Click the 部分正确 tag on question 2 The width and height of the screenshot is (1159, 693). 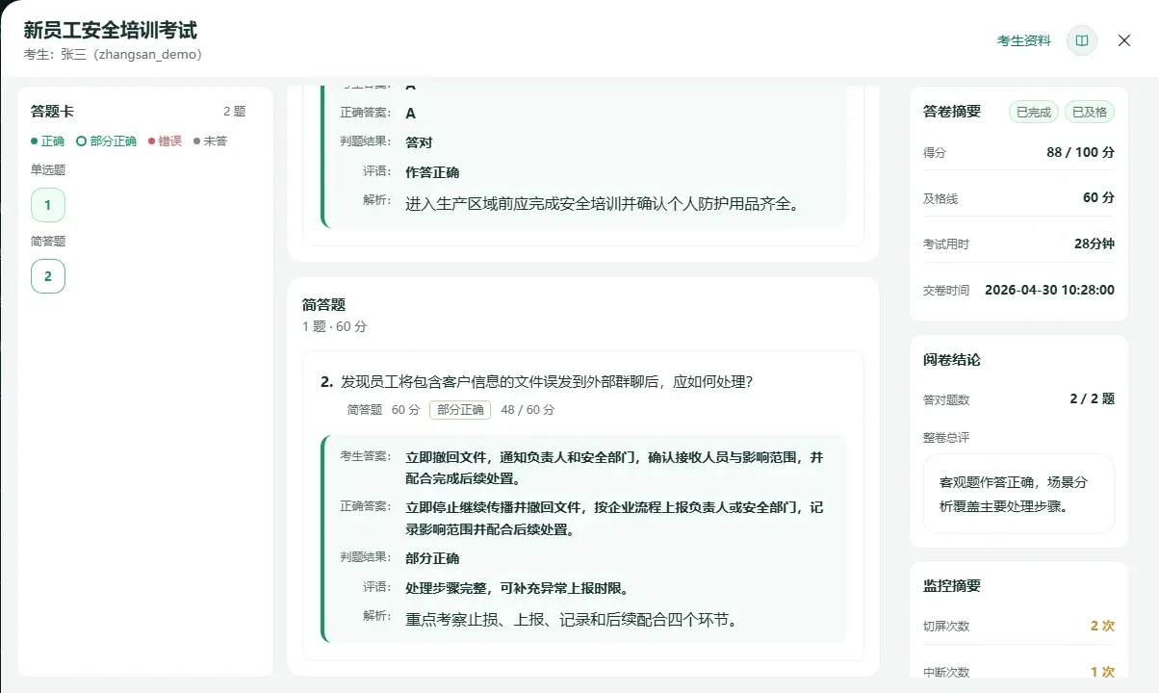(460, 410)
